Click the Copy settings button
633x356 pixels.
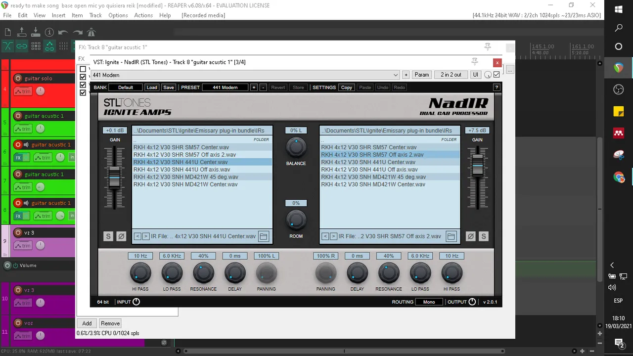click(x=347, y=88)
